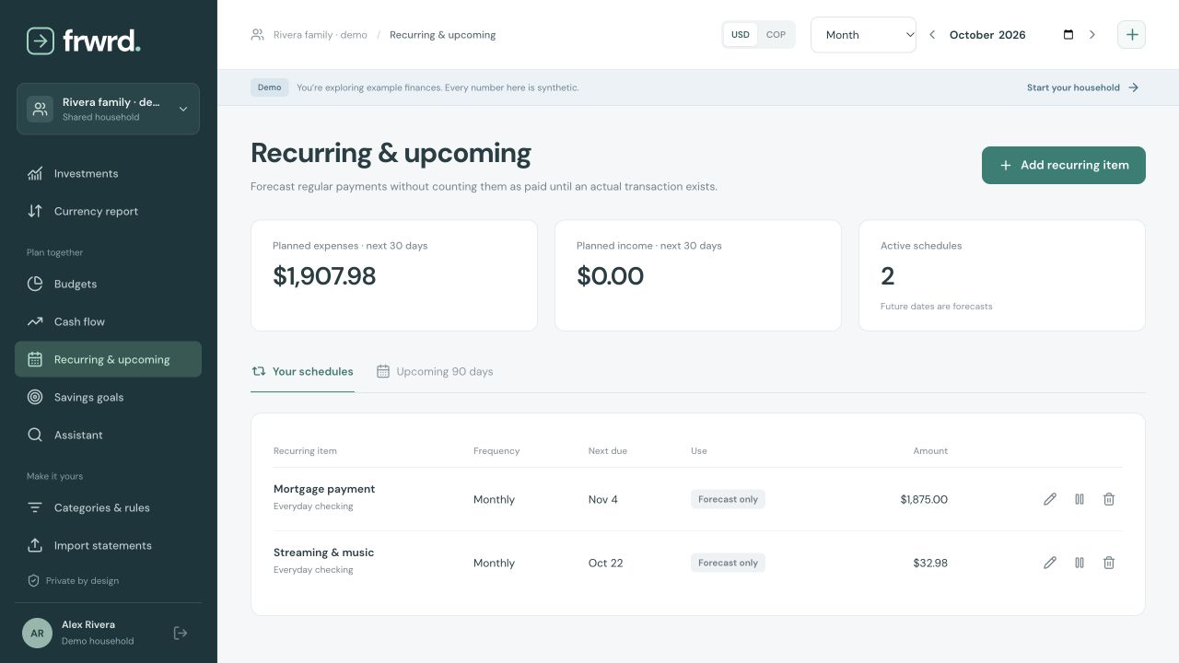Click the $1,875.00 amount
The height and width of the screenshot is (663, 1179).
[924, 499]
